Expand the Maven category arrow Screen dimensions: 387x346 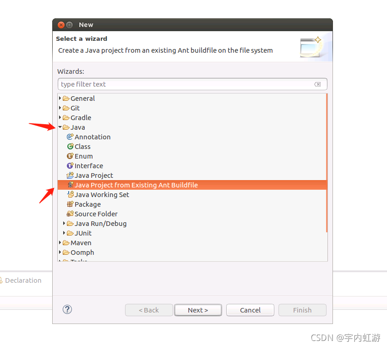pos(60,242)
